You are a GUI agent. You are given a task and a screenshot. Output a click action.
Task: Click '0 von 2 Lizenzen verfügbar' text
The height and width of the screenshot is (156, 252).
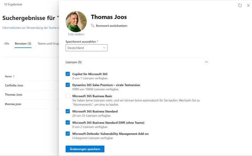pos(90,127)
